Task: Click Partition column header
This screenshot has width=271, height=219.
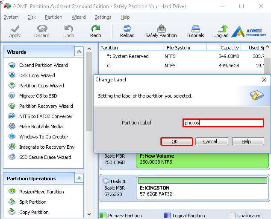Action: coord(131,48)
